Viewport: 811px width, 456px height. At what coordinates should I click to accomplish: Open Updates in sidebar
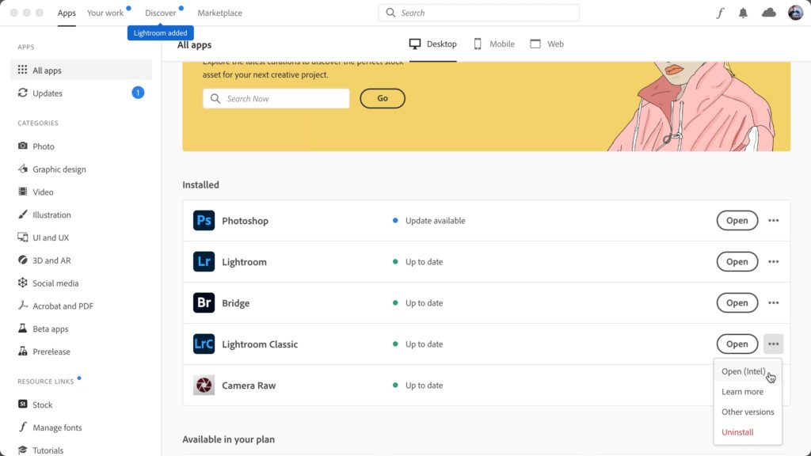click(x=82, y=93)
